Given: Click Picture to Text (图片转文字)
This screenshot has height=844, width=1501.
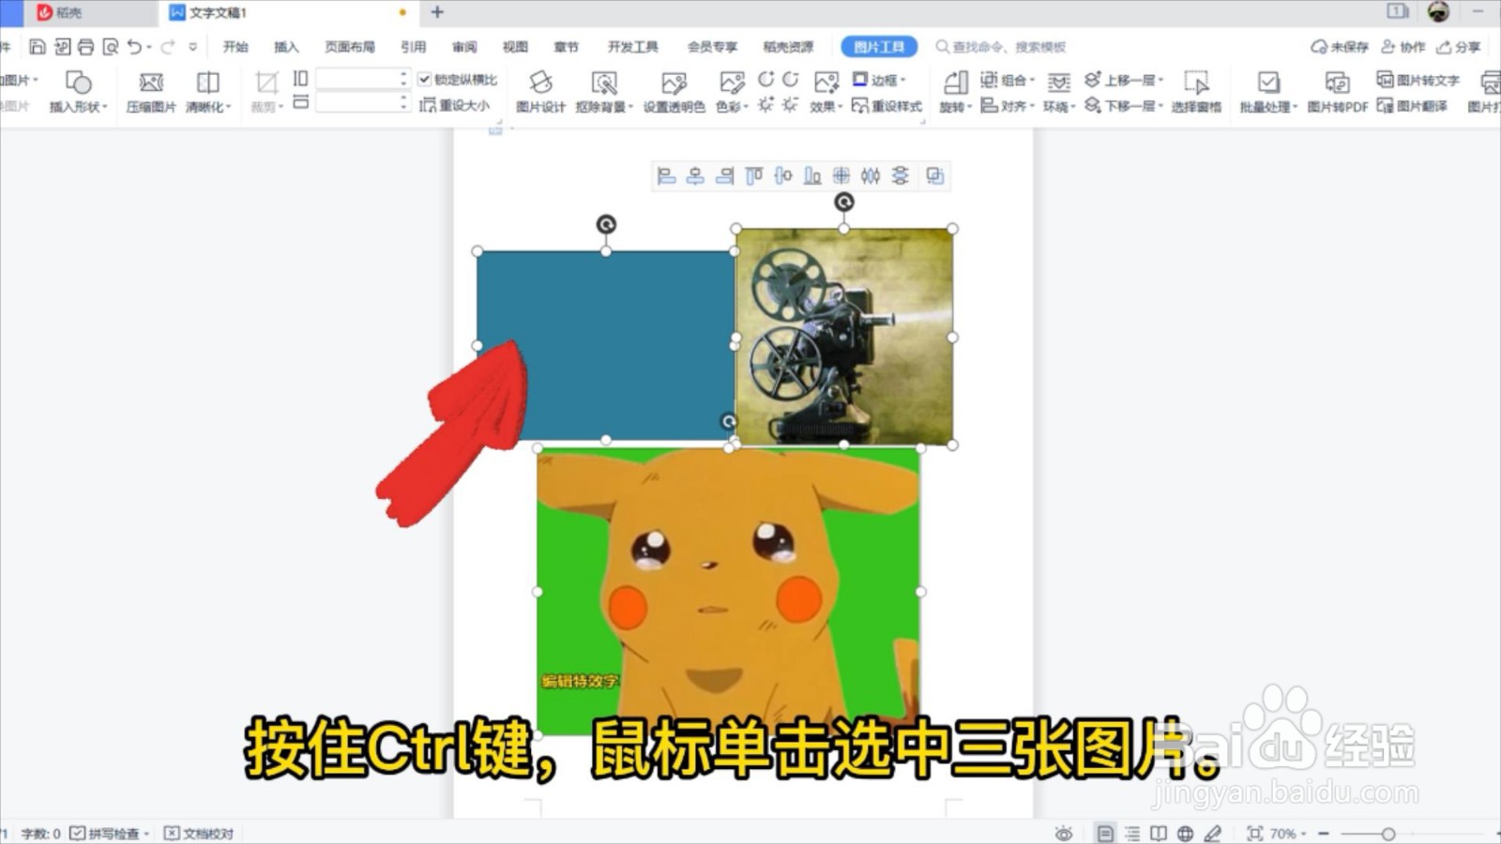Looking at the screenshot, I should click(1418, 80).
